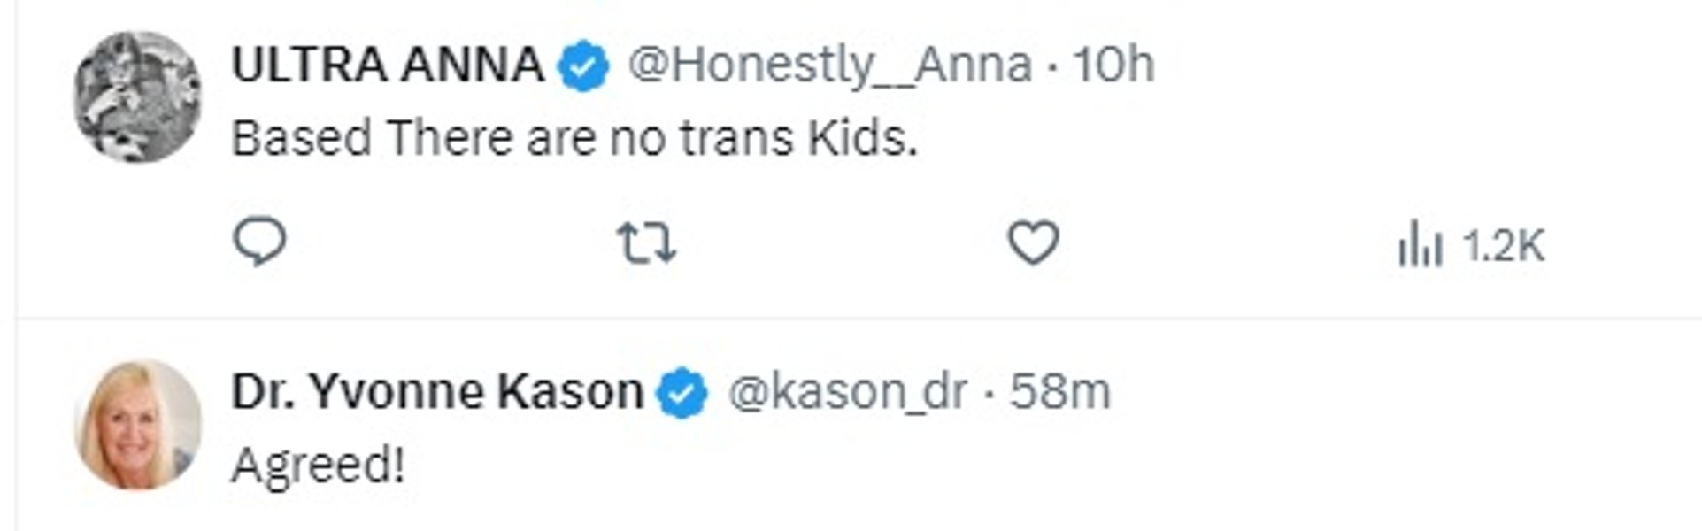Click the 58m timestamp on Kason's reply
Screen dimensions: 1702x531
[x=1060, y=391]
